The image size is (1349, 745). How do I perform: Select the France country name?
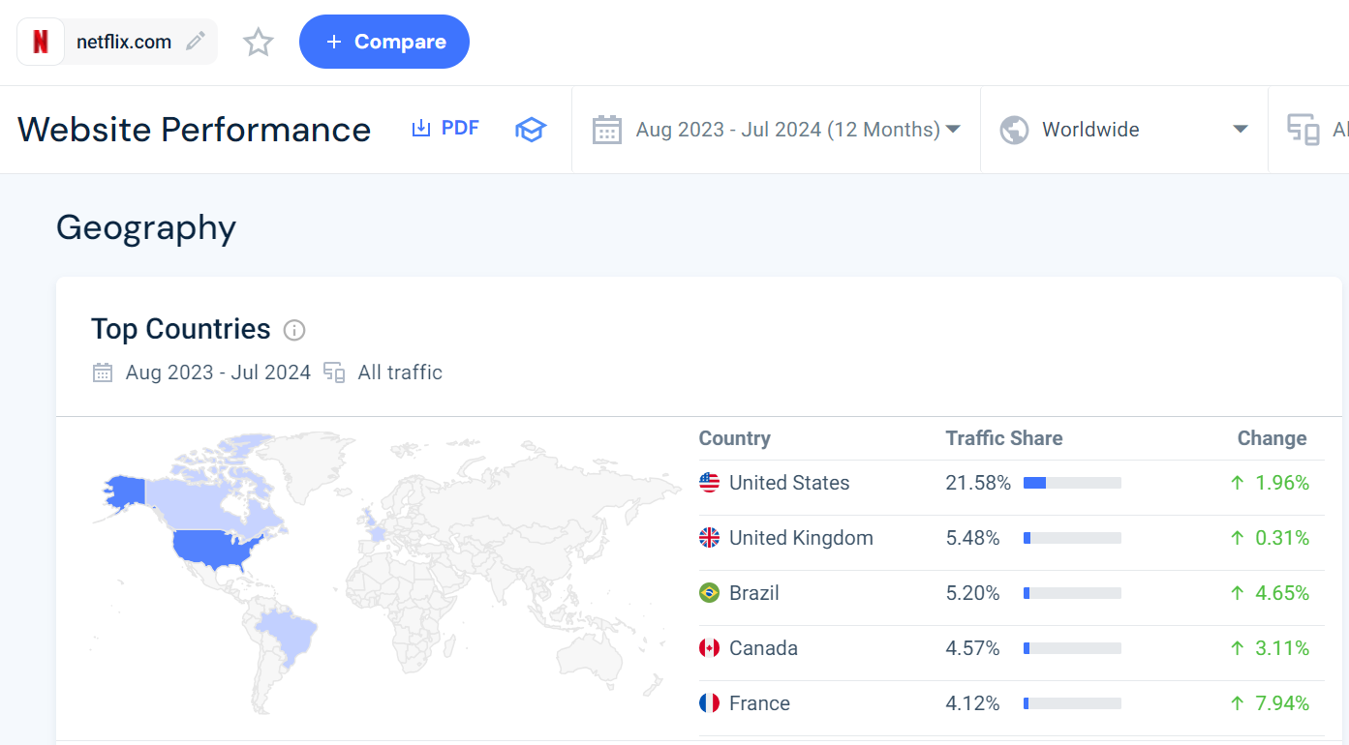pos(759,703)
